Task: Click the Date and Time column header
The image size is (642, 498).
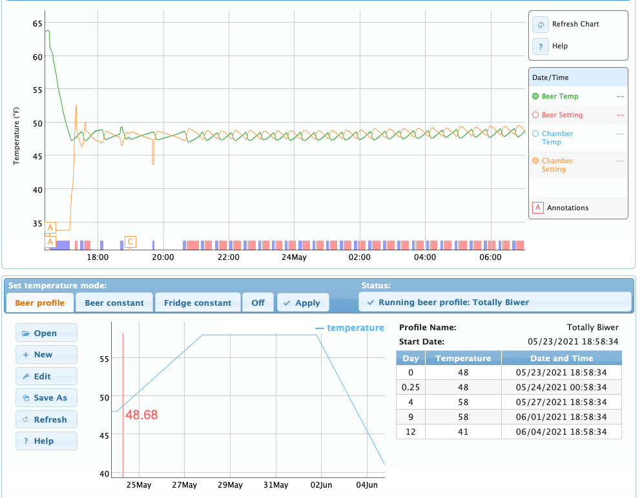Action: [561, 358]
